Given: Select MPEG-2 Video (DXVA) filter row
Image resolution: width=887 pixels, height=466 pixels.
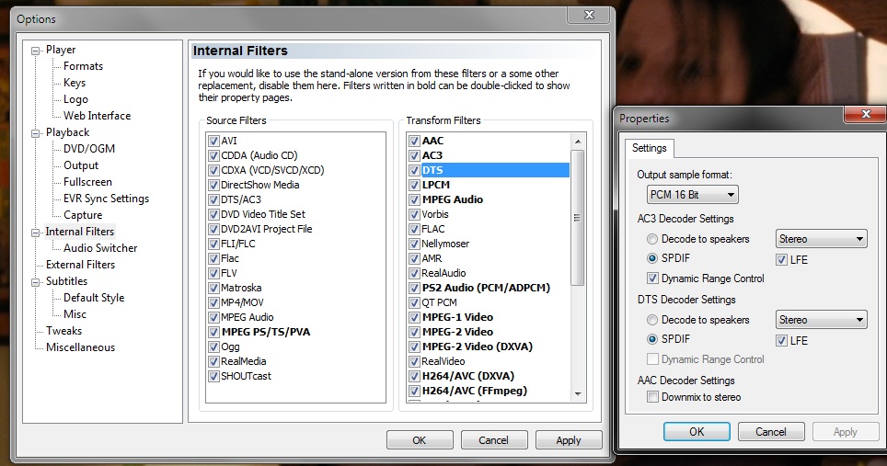Looking at the screenshot, I should pos(478,347).
